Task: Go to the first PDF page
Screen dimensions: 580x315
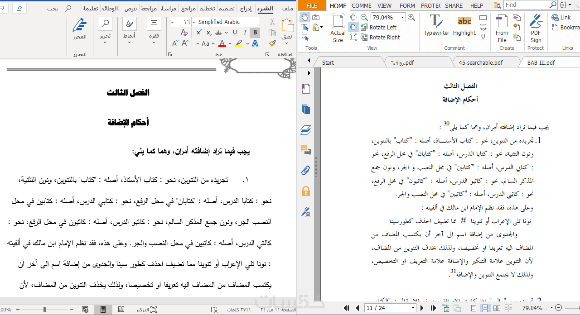Action: (x=347, y=308)
